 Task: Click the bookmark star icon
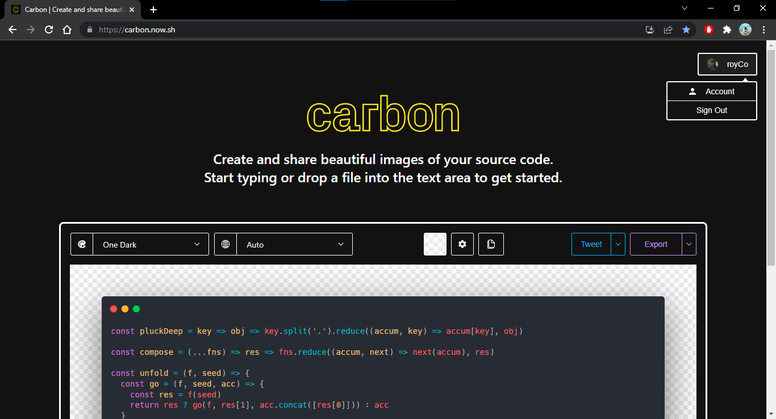686,30
